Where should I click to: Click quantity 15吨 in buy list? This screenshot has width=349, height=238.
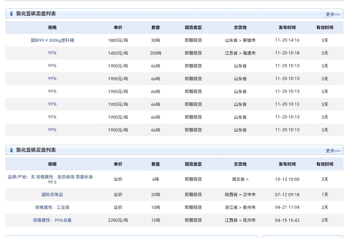[x=156, y=220]
